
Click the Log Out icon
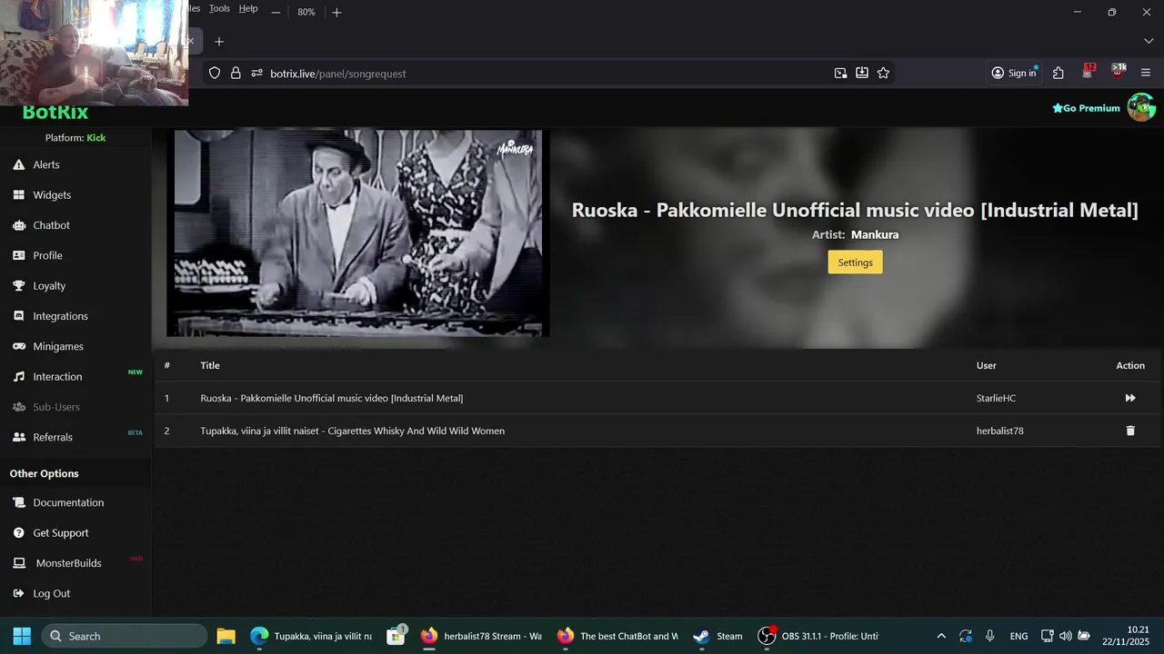[x=18, y=593]
